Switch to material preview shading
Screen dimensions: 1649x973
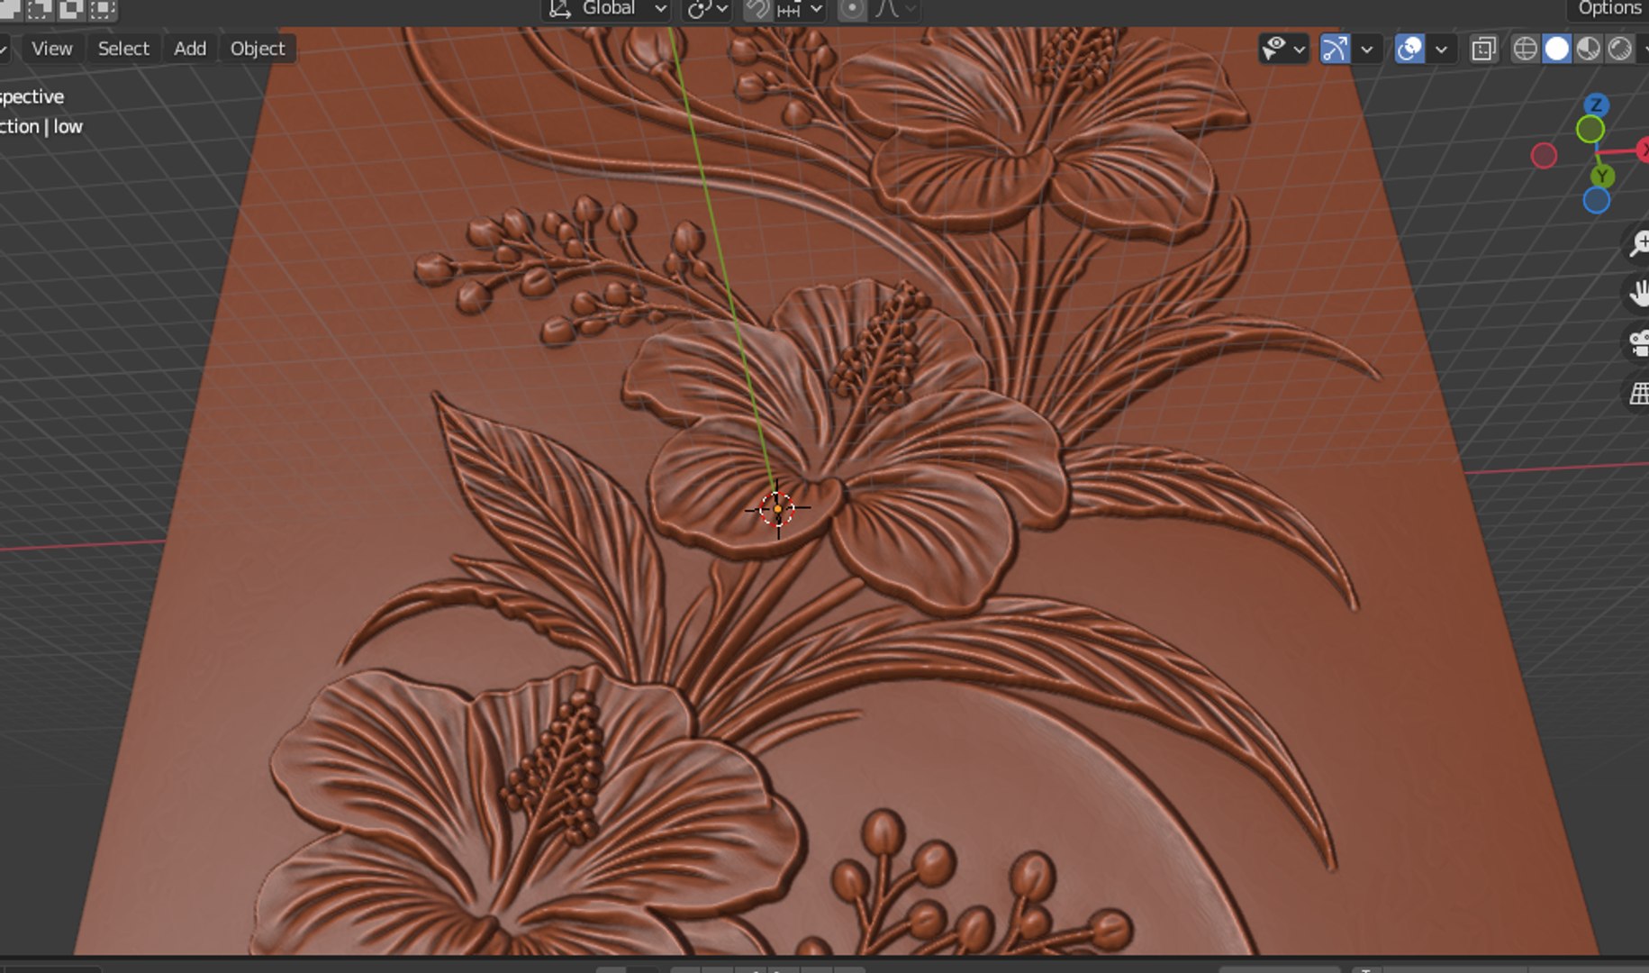click(1589, 49)
